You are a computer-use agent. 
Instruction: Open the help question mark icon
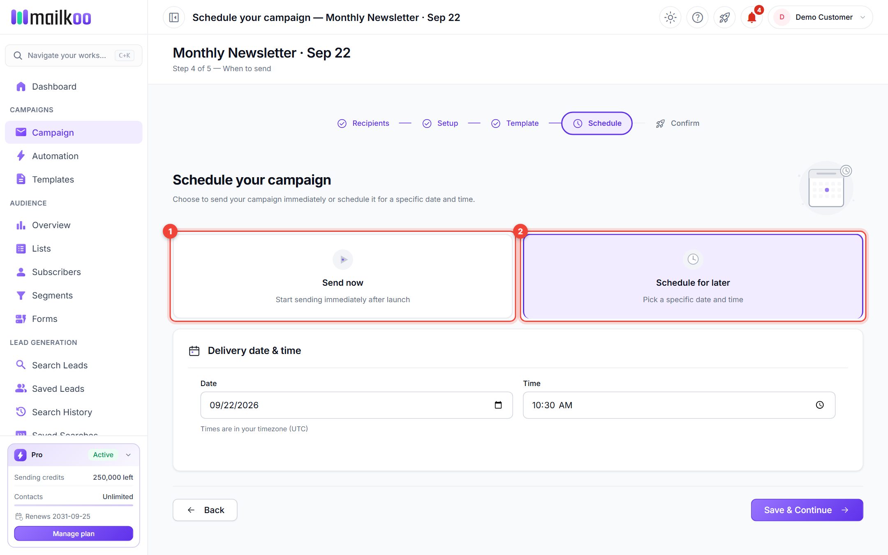click(x=697, y=17)
